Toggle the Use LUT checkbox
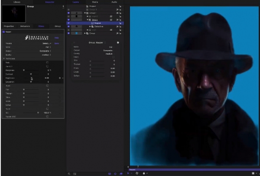The height and width of the screenshot is (176, 260). (47, 66)
